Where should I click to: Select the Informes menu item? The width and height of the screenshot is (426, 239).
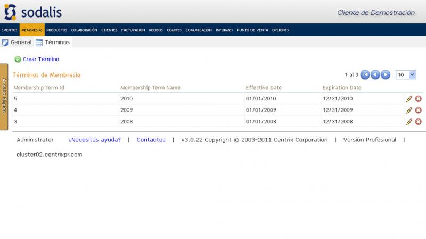pyautogui.click(x=224, y=30)
